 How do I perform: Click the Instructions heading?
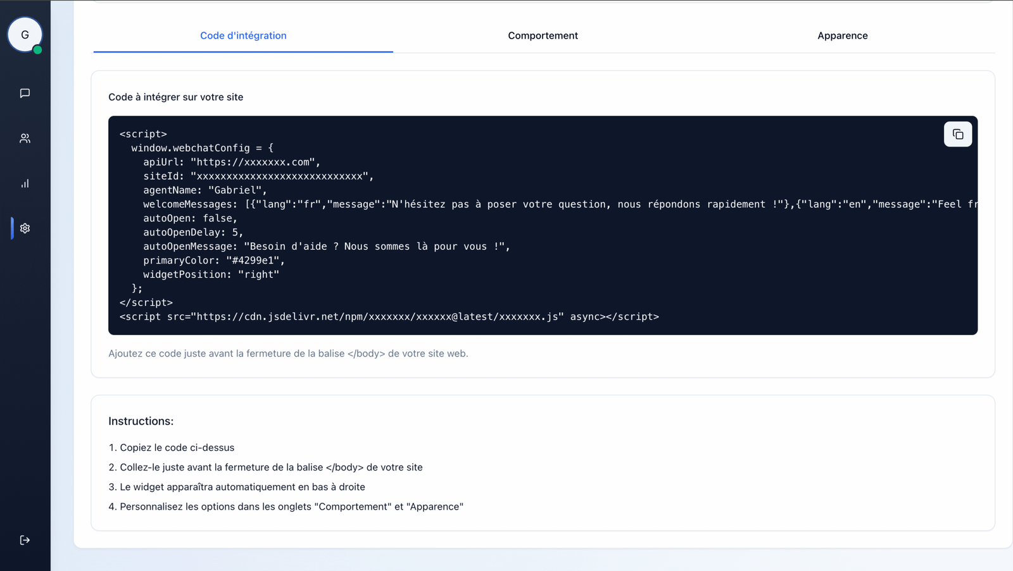(141, 421)
